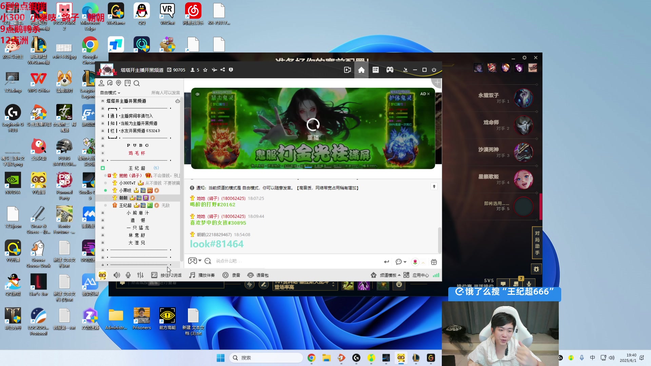Screen dimensions: 651x366
Task: Expand the 鸡毛杯 sub-channel
Action: pyautogui.click(x=103, y=153)
